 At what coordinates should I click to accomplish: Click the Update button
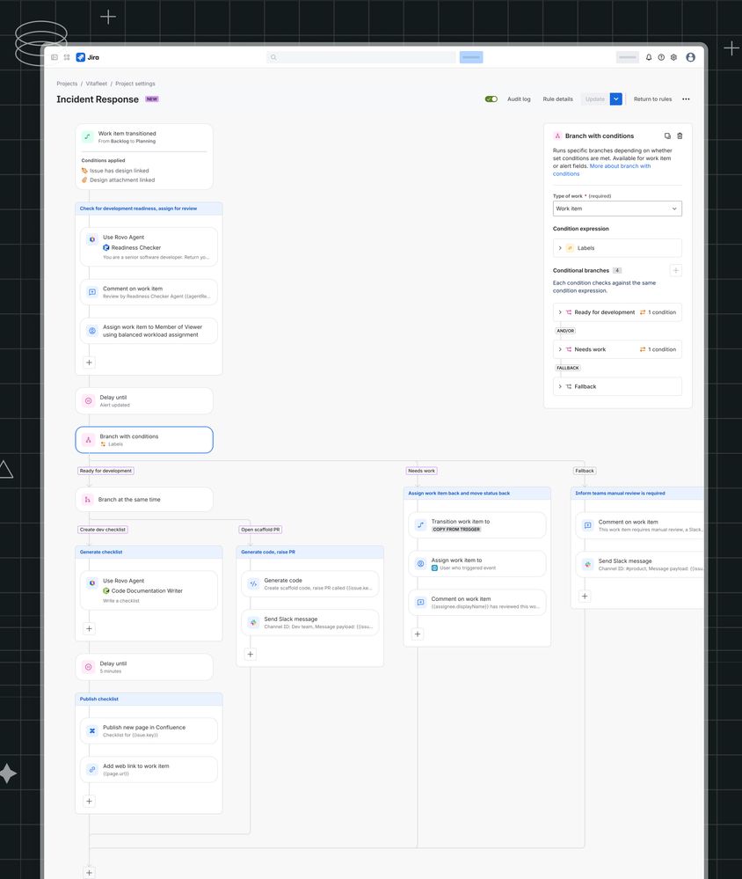[594, 99]
